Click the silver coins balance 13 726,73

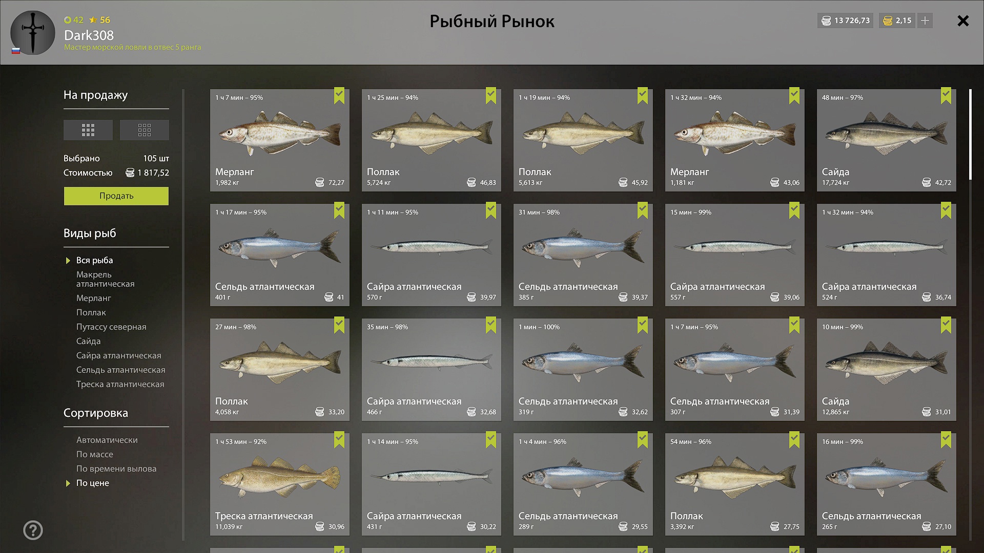846,20
